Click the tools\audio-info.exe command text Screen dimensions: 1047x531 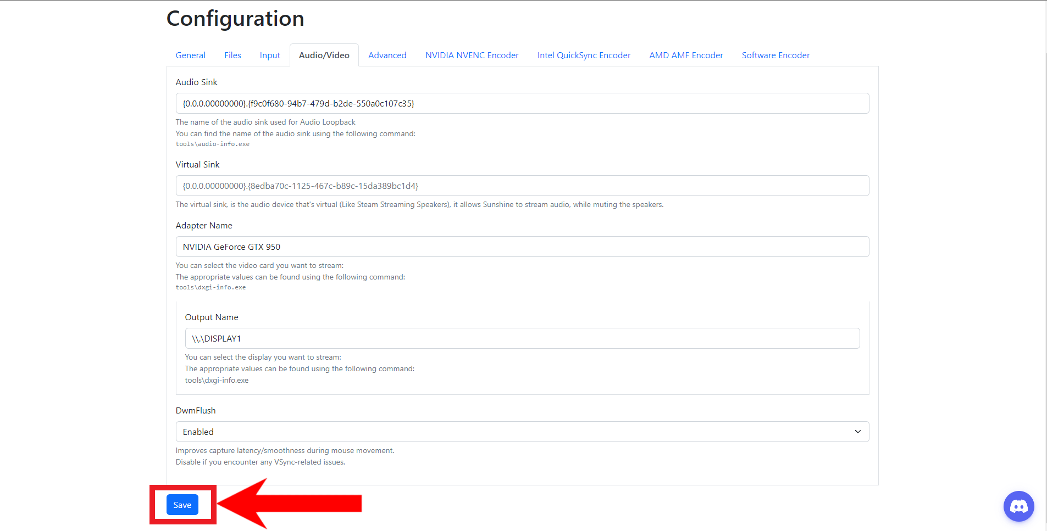pos(213,144)
